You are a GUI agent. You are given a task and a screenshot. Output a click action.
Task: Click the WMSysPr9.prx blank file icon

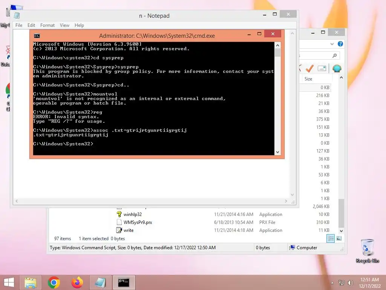[119, 222]
